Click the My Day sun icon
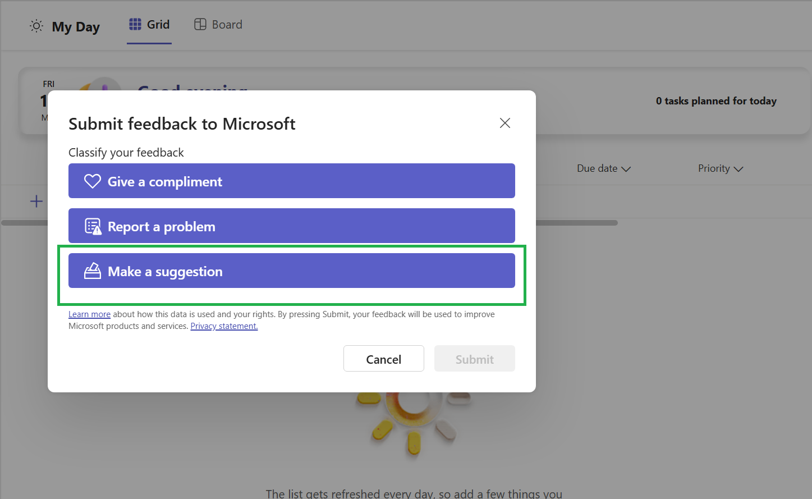 (36, 26)
